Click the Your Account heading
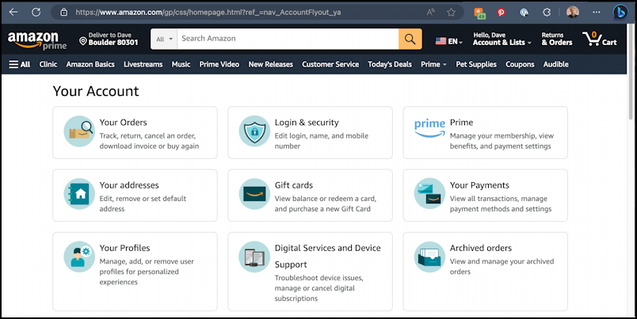Screen dimensions: 637x319 pos(96,91)
